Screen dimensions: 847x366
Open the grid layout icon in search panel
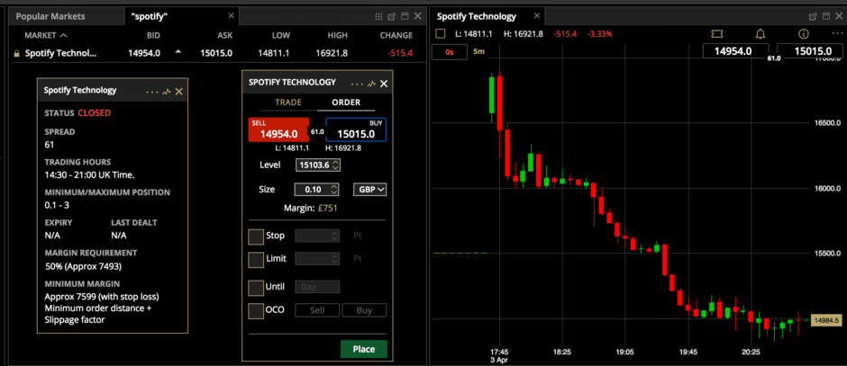click(x=378, y=16)
